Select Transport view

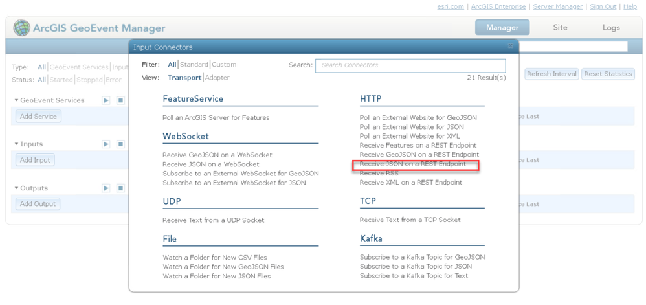click(184, 78)
